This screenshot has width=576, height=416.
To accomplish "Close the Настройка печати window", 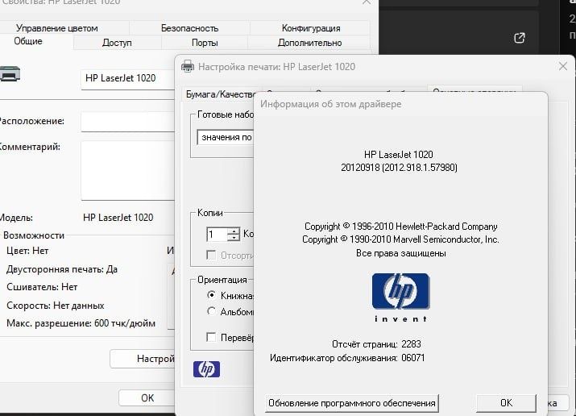I will (x=563, y=66).
